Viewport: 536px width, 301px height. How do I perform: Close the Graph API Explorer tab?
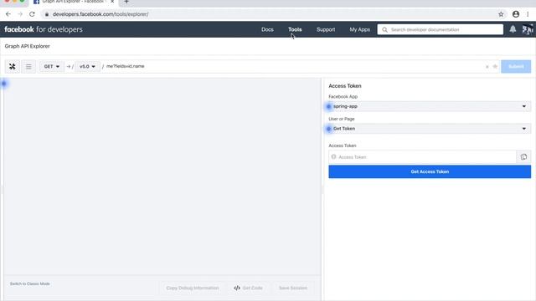point(112,2)
